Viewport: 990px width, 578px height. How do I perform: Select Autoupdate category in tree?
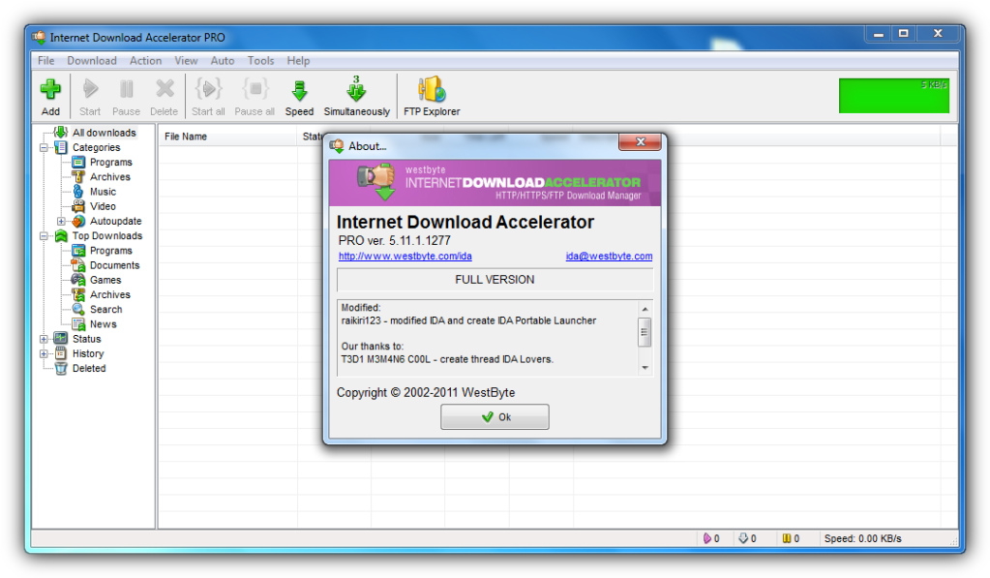115,221
